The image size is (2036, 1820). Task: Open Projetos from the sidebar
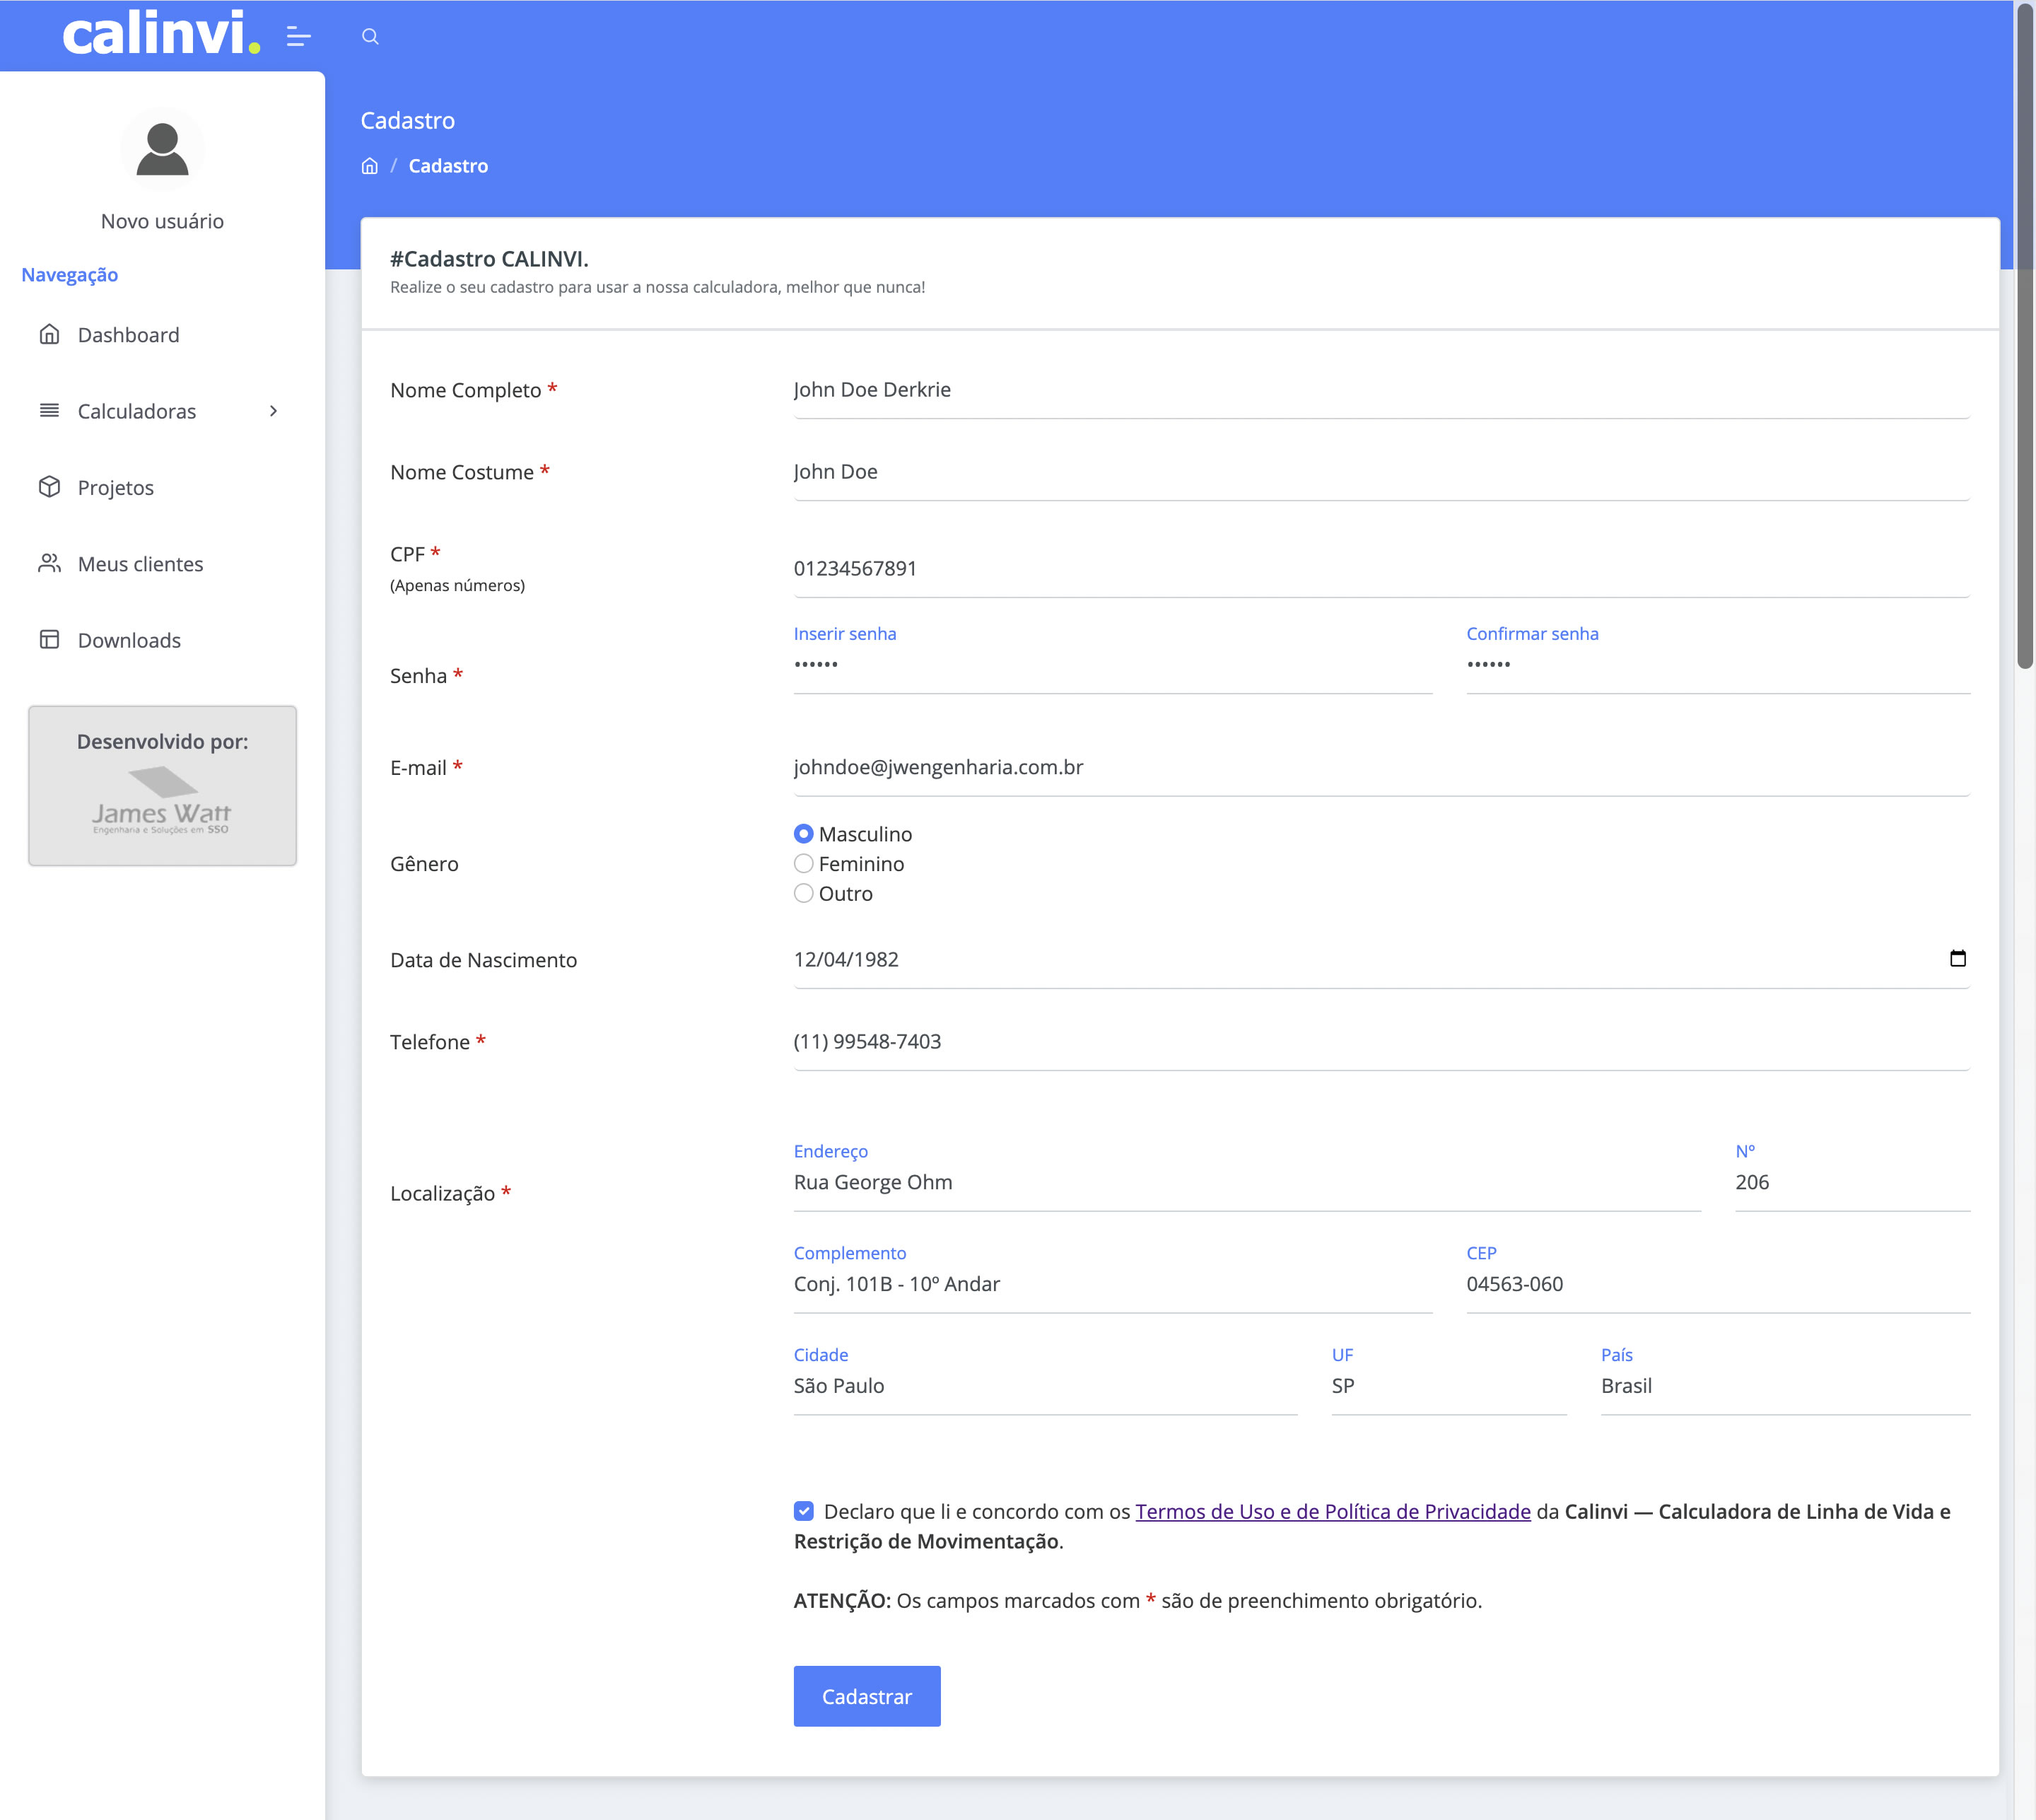[115, 488]
